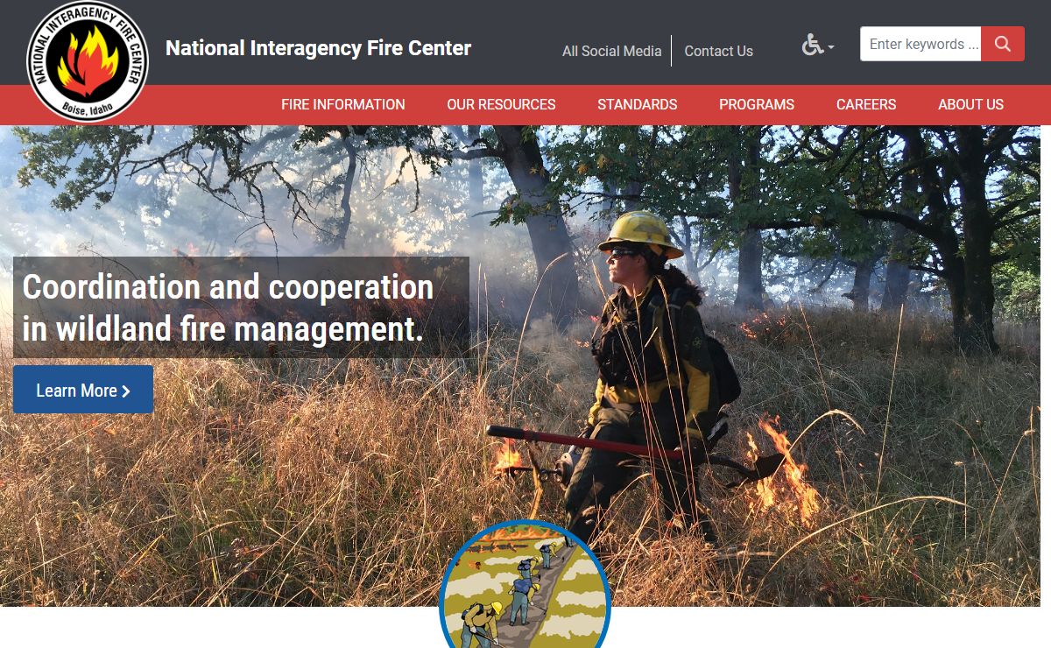1051x648 pixels.
Task: Expand the accessibility dropdown caret
Action: (831, 47)
